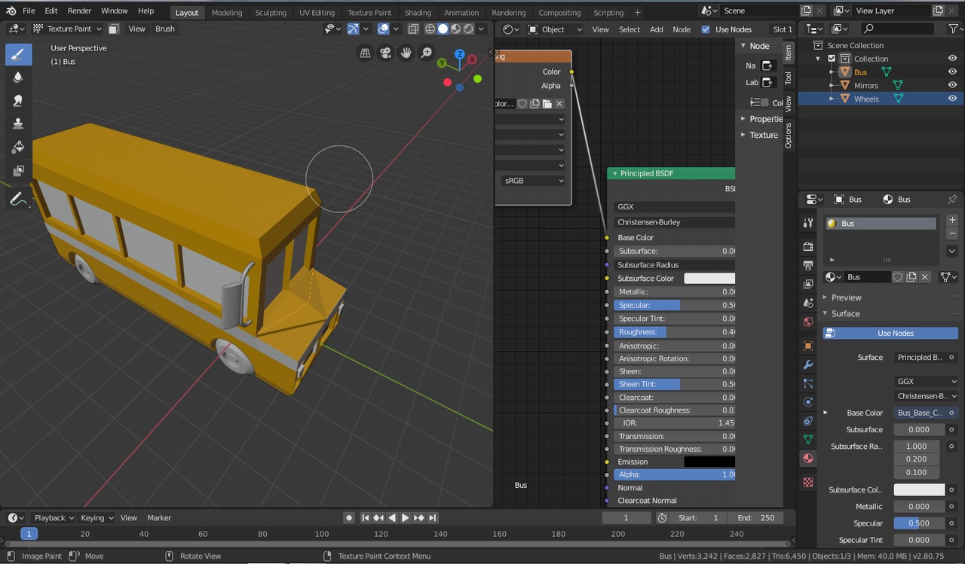
Task: Click the Roughness slider in Principled BSDF
Action: [x=674, y=332]
